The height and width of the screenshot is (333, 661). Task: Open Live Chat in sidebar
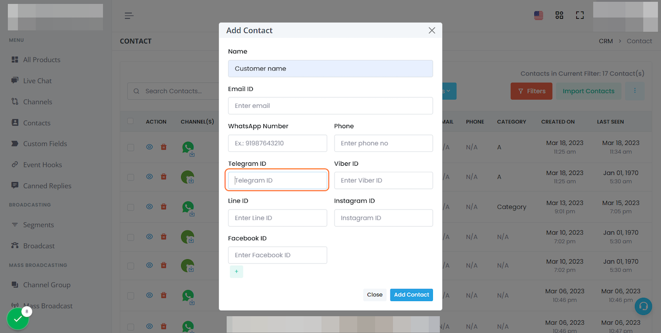37,81
